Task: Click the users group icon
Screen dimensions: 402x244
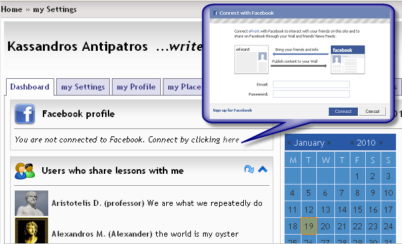Action: coord(25,171)
